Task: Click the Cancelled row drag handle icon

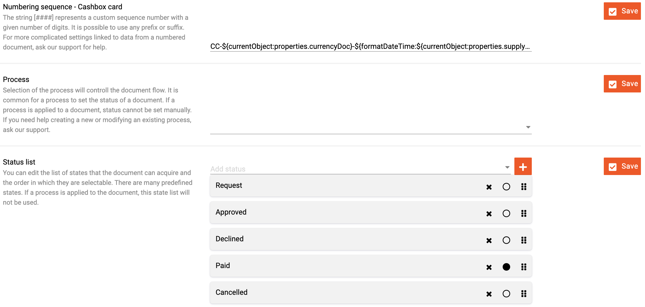Action: (x=524, y=294)
